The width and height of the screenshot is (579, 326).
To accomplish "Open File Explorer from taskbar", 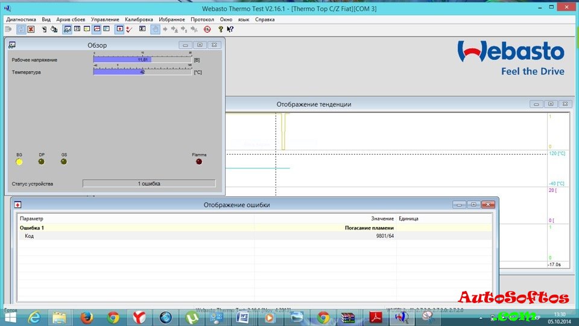I will pyautogui.click(x=59, y=318).
